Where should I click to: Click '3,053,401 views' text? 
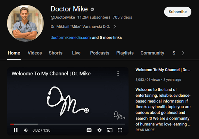coord(148,80)
